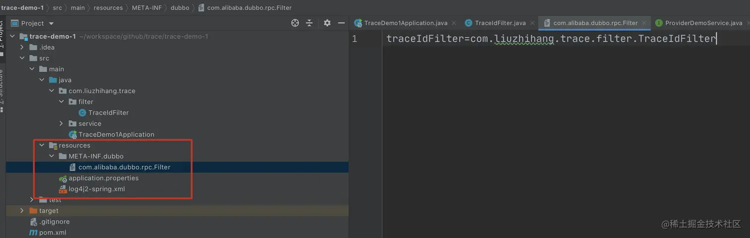The height and width of the screenshot is (238, 750).
Task: Click trace-demo-1 in breadcrumb bar
Action: [x=22, y=7]
